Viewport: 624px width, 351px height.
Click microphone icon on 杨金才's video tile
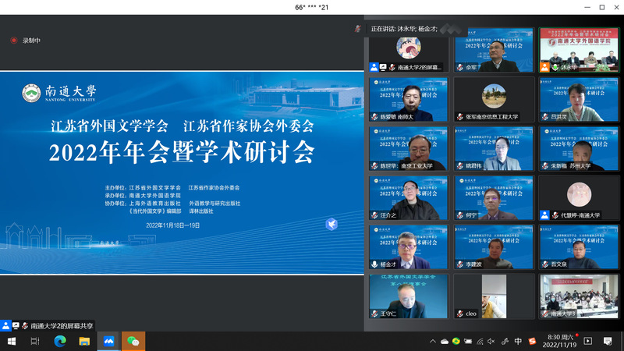(375, 265)
